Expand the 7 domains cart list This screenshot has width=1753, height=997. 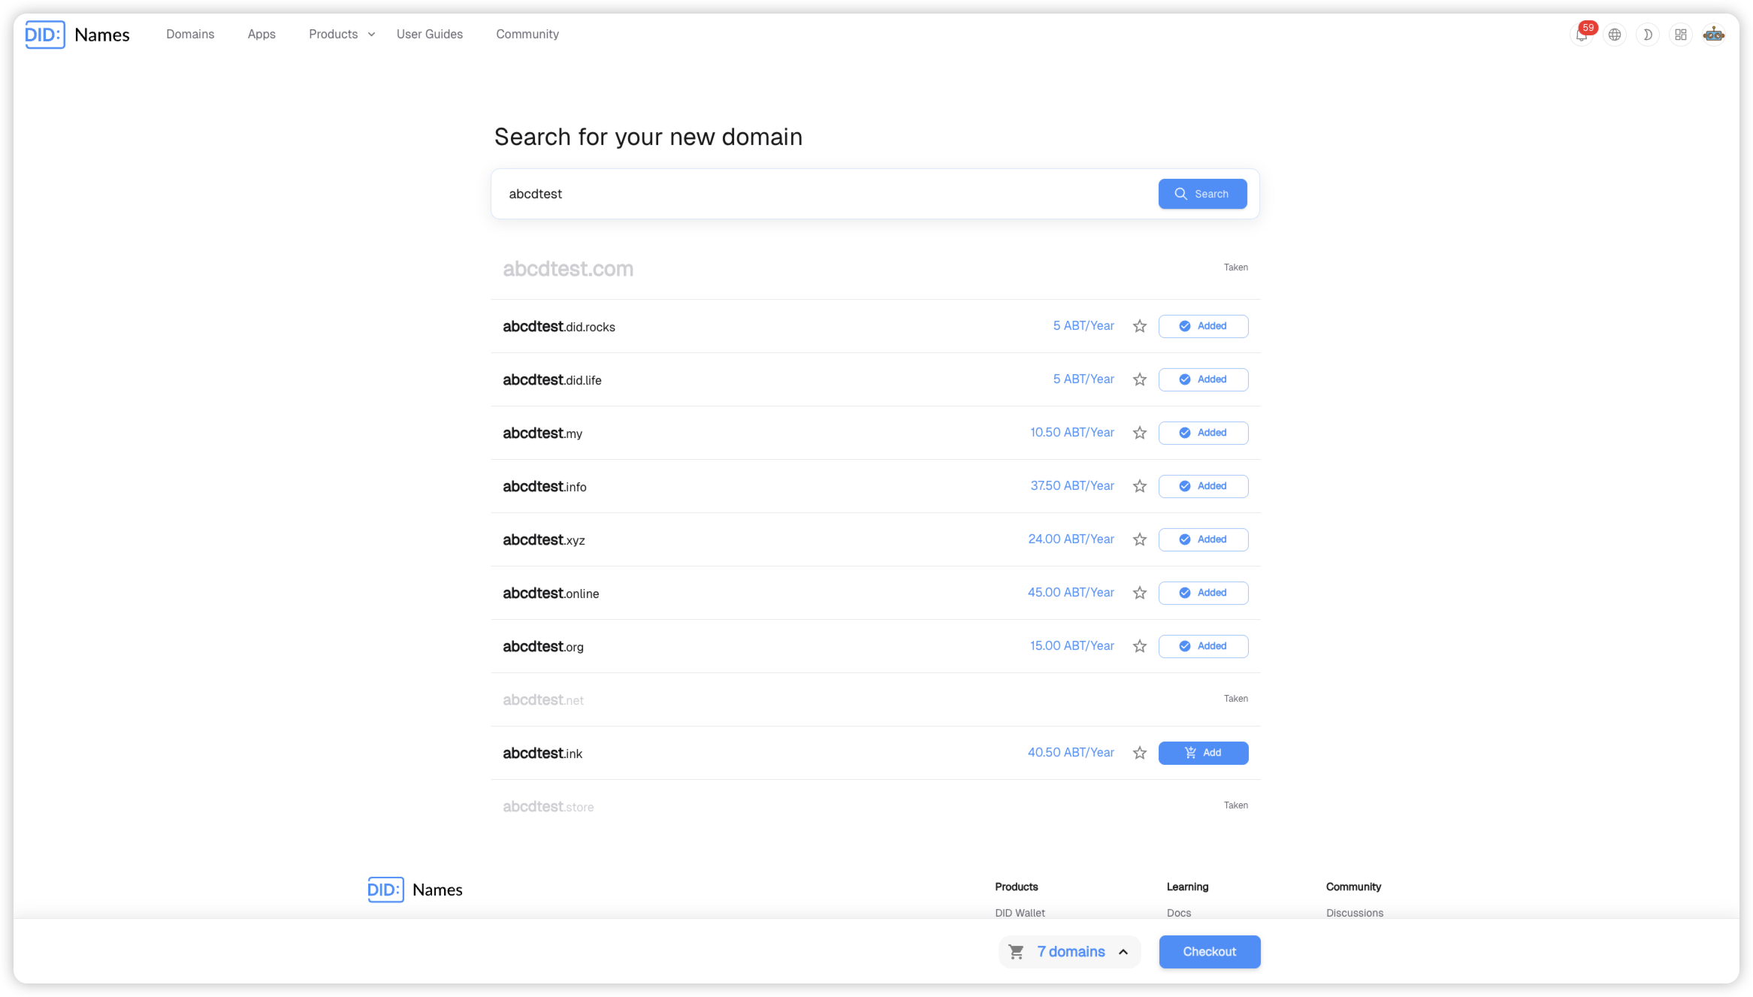click(1123, 952)
